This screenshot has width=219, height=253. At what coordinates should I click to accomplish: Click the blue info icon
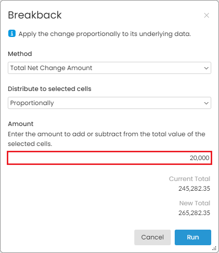tap(12, 34)
